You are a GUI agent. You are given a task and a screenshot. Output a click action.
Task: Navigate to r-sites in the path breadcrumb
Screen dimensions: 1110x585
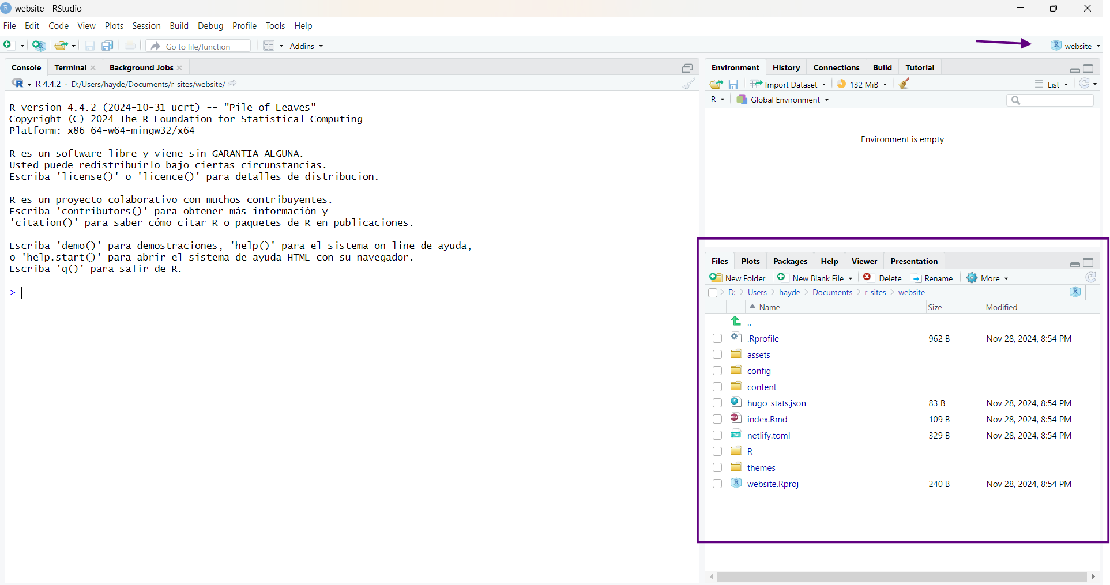(x=875, y=293)
